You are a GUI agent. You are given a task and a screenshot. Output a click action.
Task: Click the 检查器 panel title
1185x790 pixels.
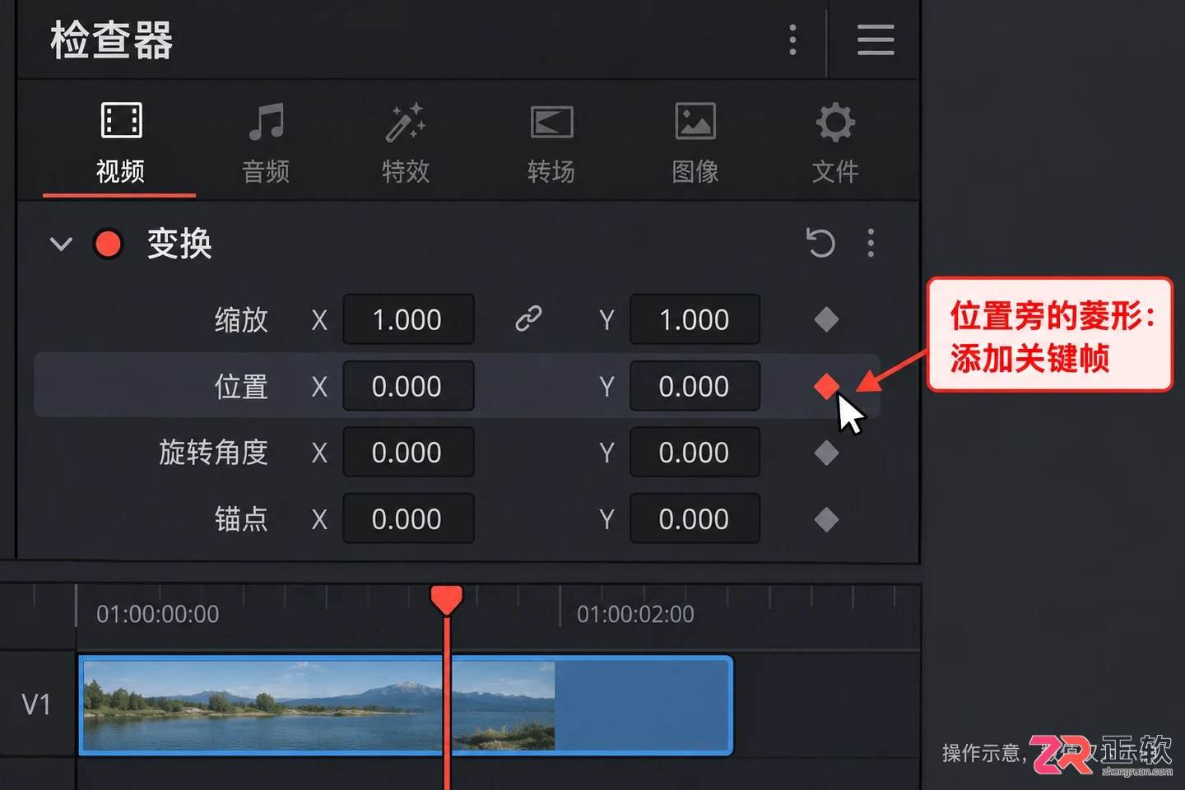(112, 40)
